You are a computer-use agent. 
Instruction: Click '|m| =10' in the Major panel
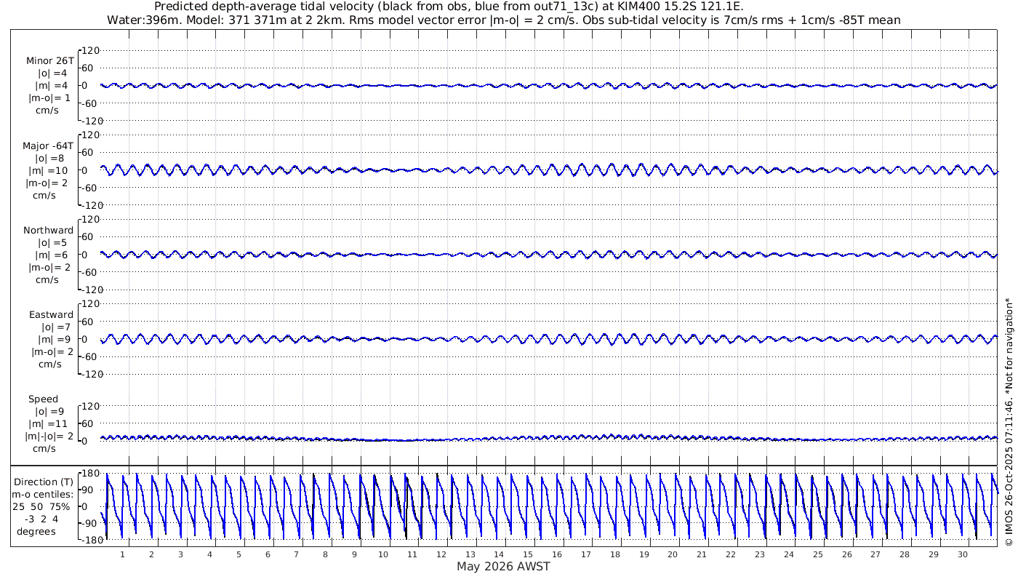(x=49, y=170)
